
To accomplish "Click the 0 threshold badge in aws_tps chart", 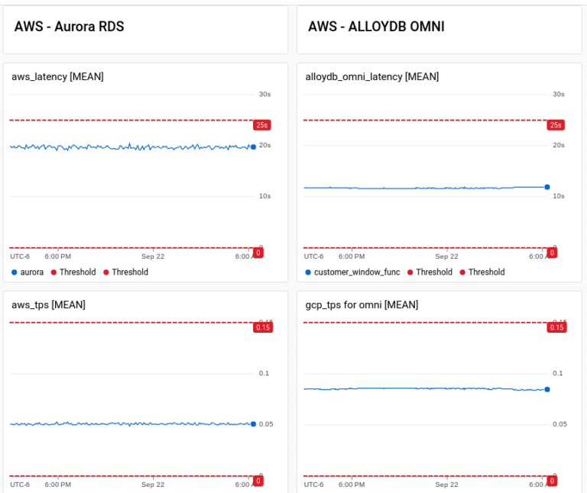I will coord(258,481).
